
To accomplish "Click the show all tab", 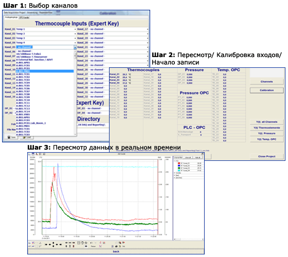I will click(188, 158).
